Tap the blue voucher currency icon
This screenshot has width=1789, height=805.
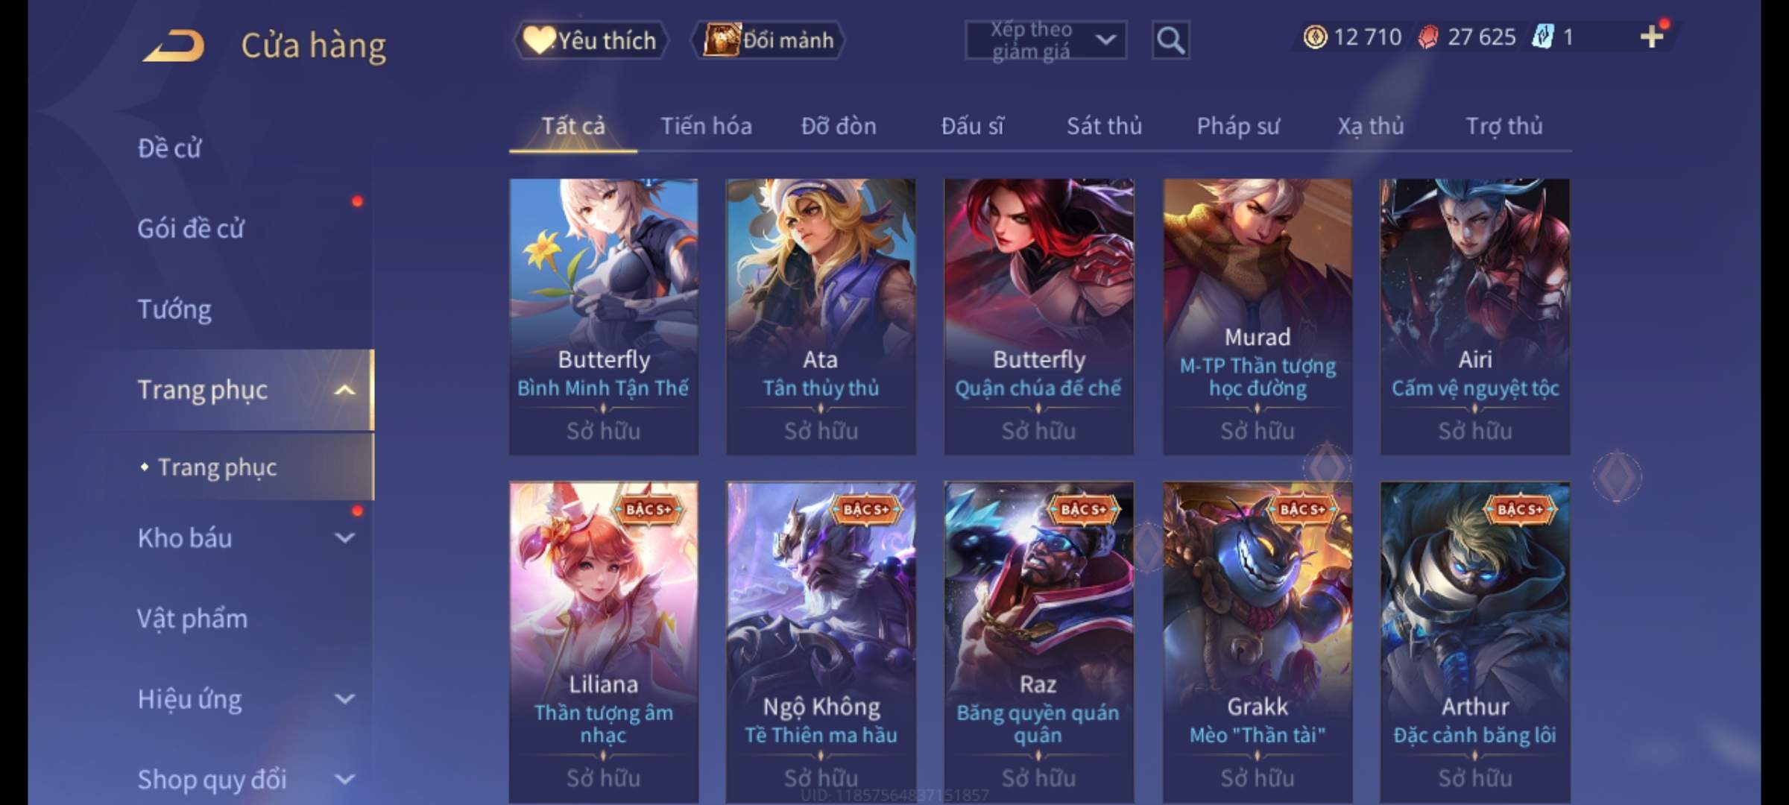coord(1542,37)
